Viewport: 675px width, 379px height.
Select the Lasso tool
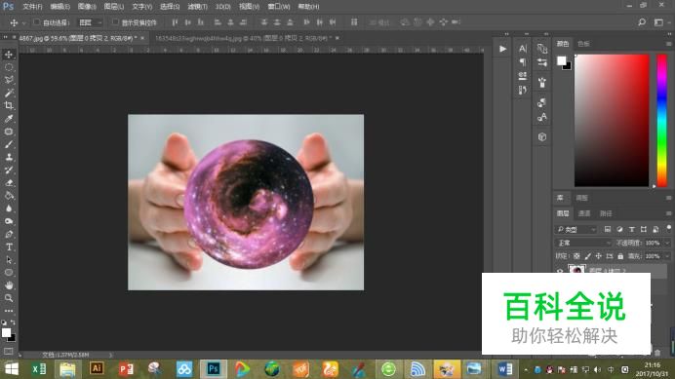pyautogui.click(x=9, y=80)
